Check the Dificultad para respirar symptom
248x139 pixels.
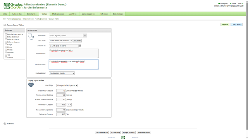[6, 34]
